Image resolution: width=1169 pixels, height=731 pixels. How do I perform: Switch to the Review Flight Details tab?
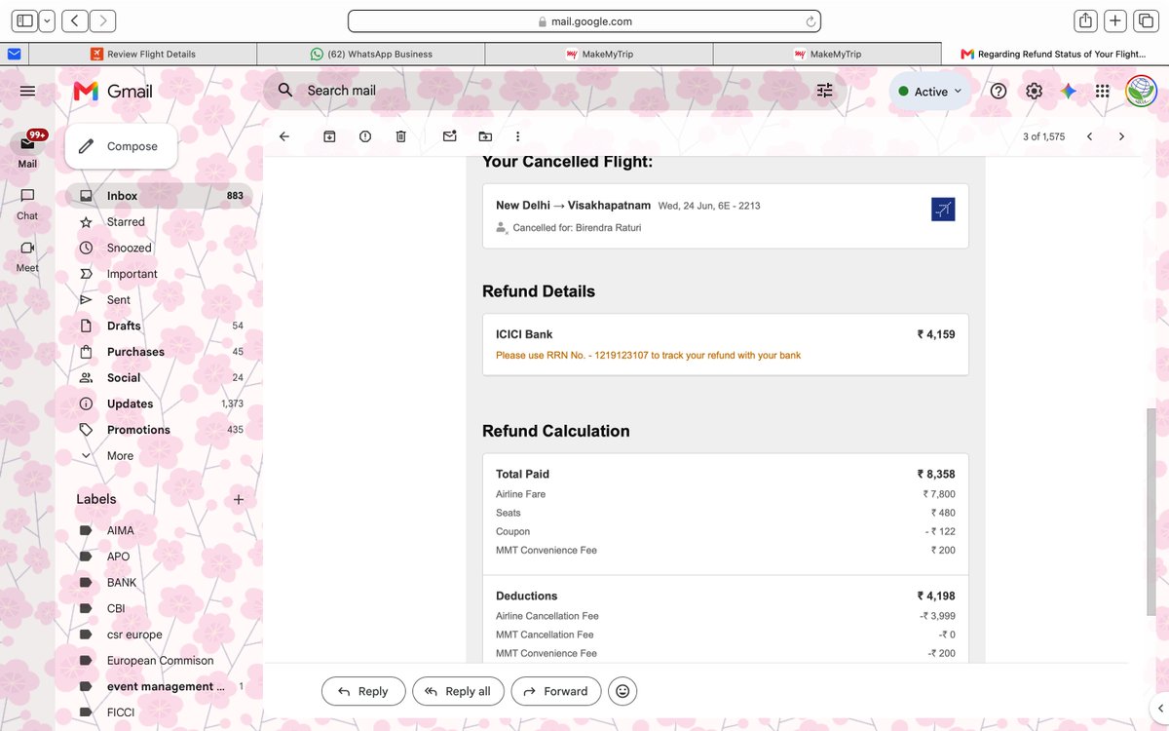(143, 54)
